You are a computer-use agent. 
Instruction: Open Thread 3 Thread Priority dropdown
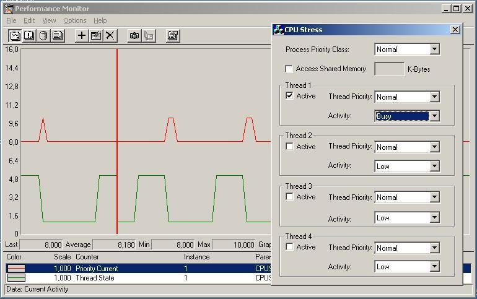pyautogui.click(x=435, y=197)
